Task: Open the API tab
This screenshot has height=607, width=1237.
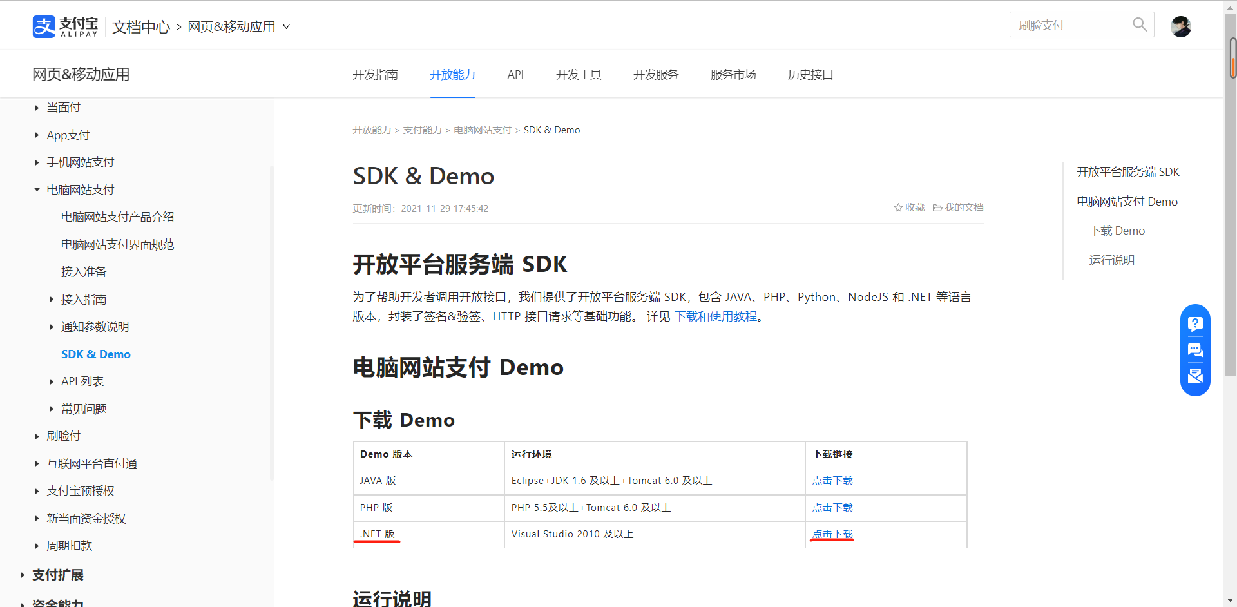Action: (x=515, y=75)
